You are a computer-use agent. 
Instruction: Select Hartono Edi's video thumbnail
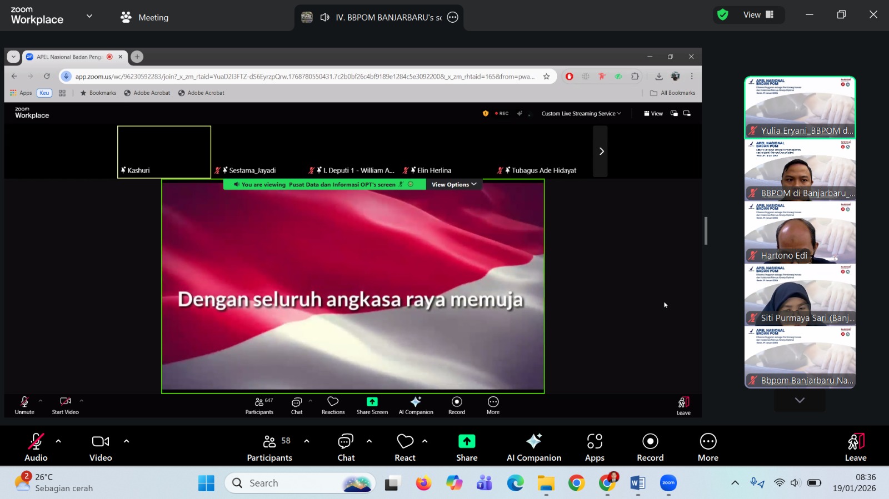pyautogui.click(x=800, y=232)
